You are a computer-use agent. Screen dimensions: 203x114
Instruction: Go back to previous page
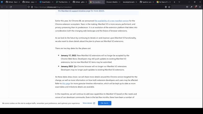click(x=2, y=7)
